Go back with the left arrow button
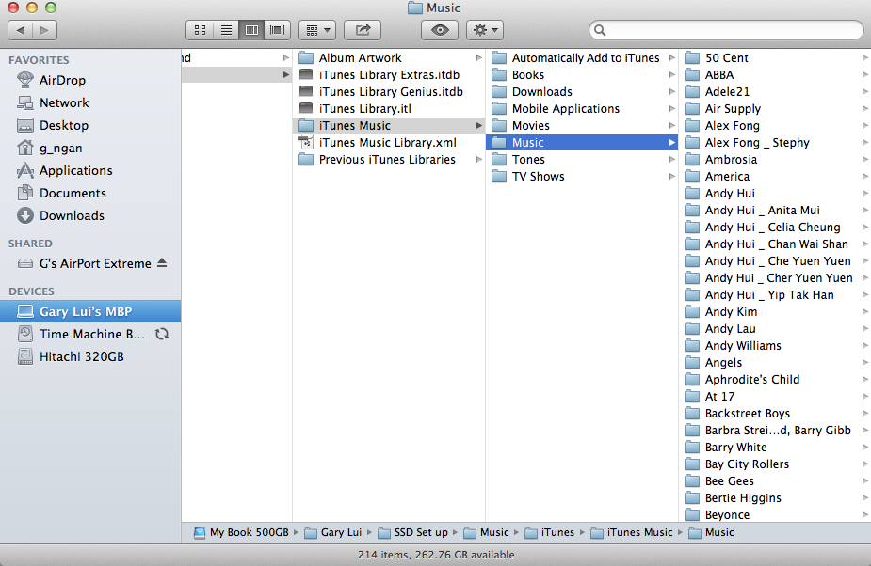The height and width of the screenshot is (566, 871). (x=21, y=30)
